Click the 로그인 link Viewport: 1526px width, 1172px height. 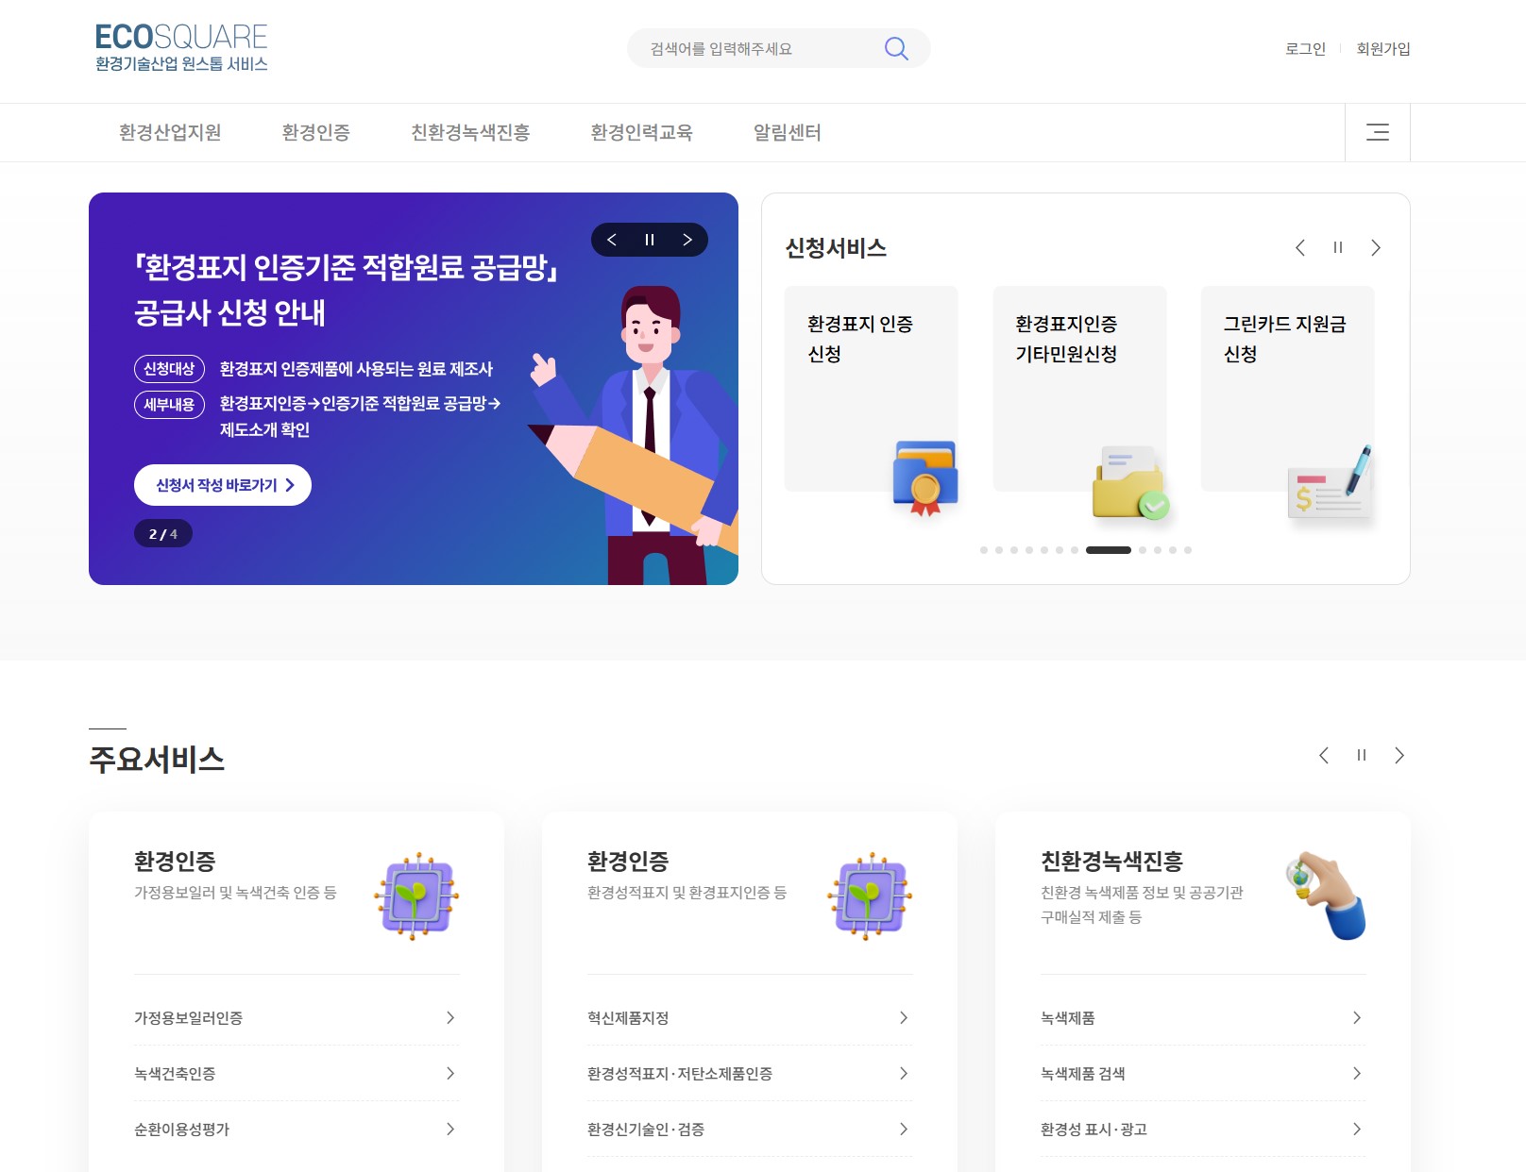(x=1305, y=48)
